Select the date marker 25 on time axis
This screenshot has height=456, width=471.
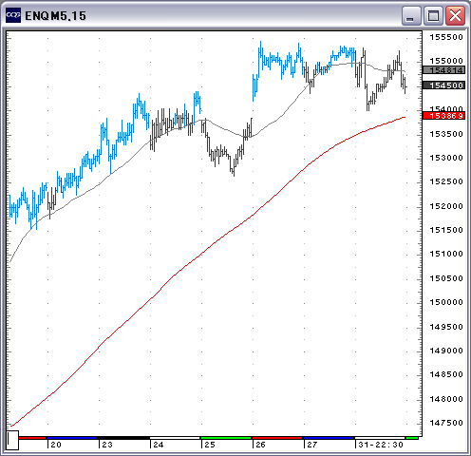(x=210, y=445)
